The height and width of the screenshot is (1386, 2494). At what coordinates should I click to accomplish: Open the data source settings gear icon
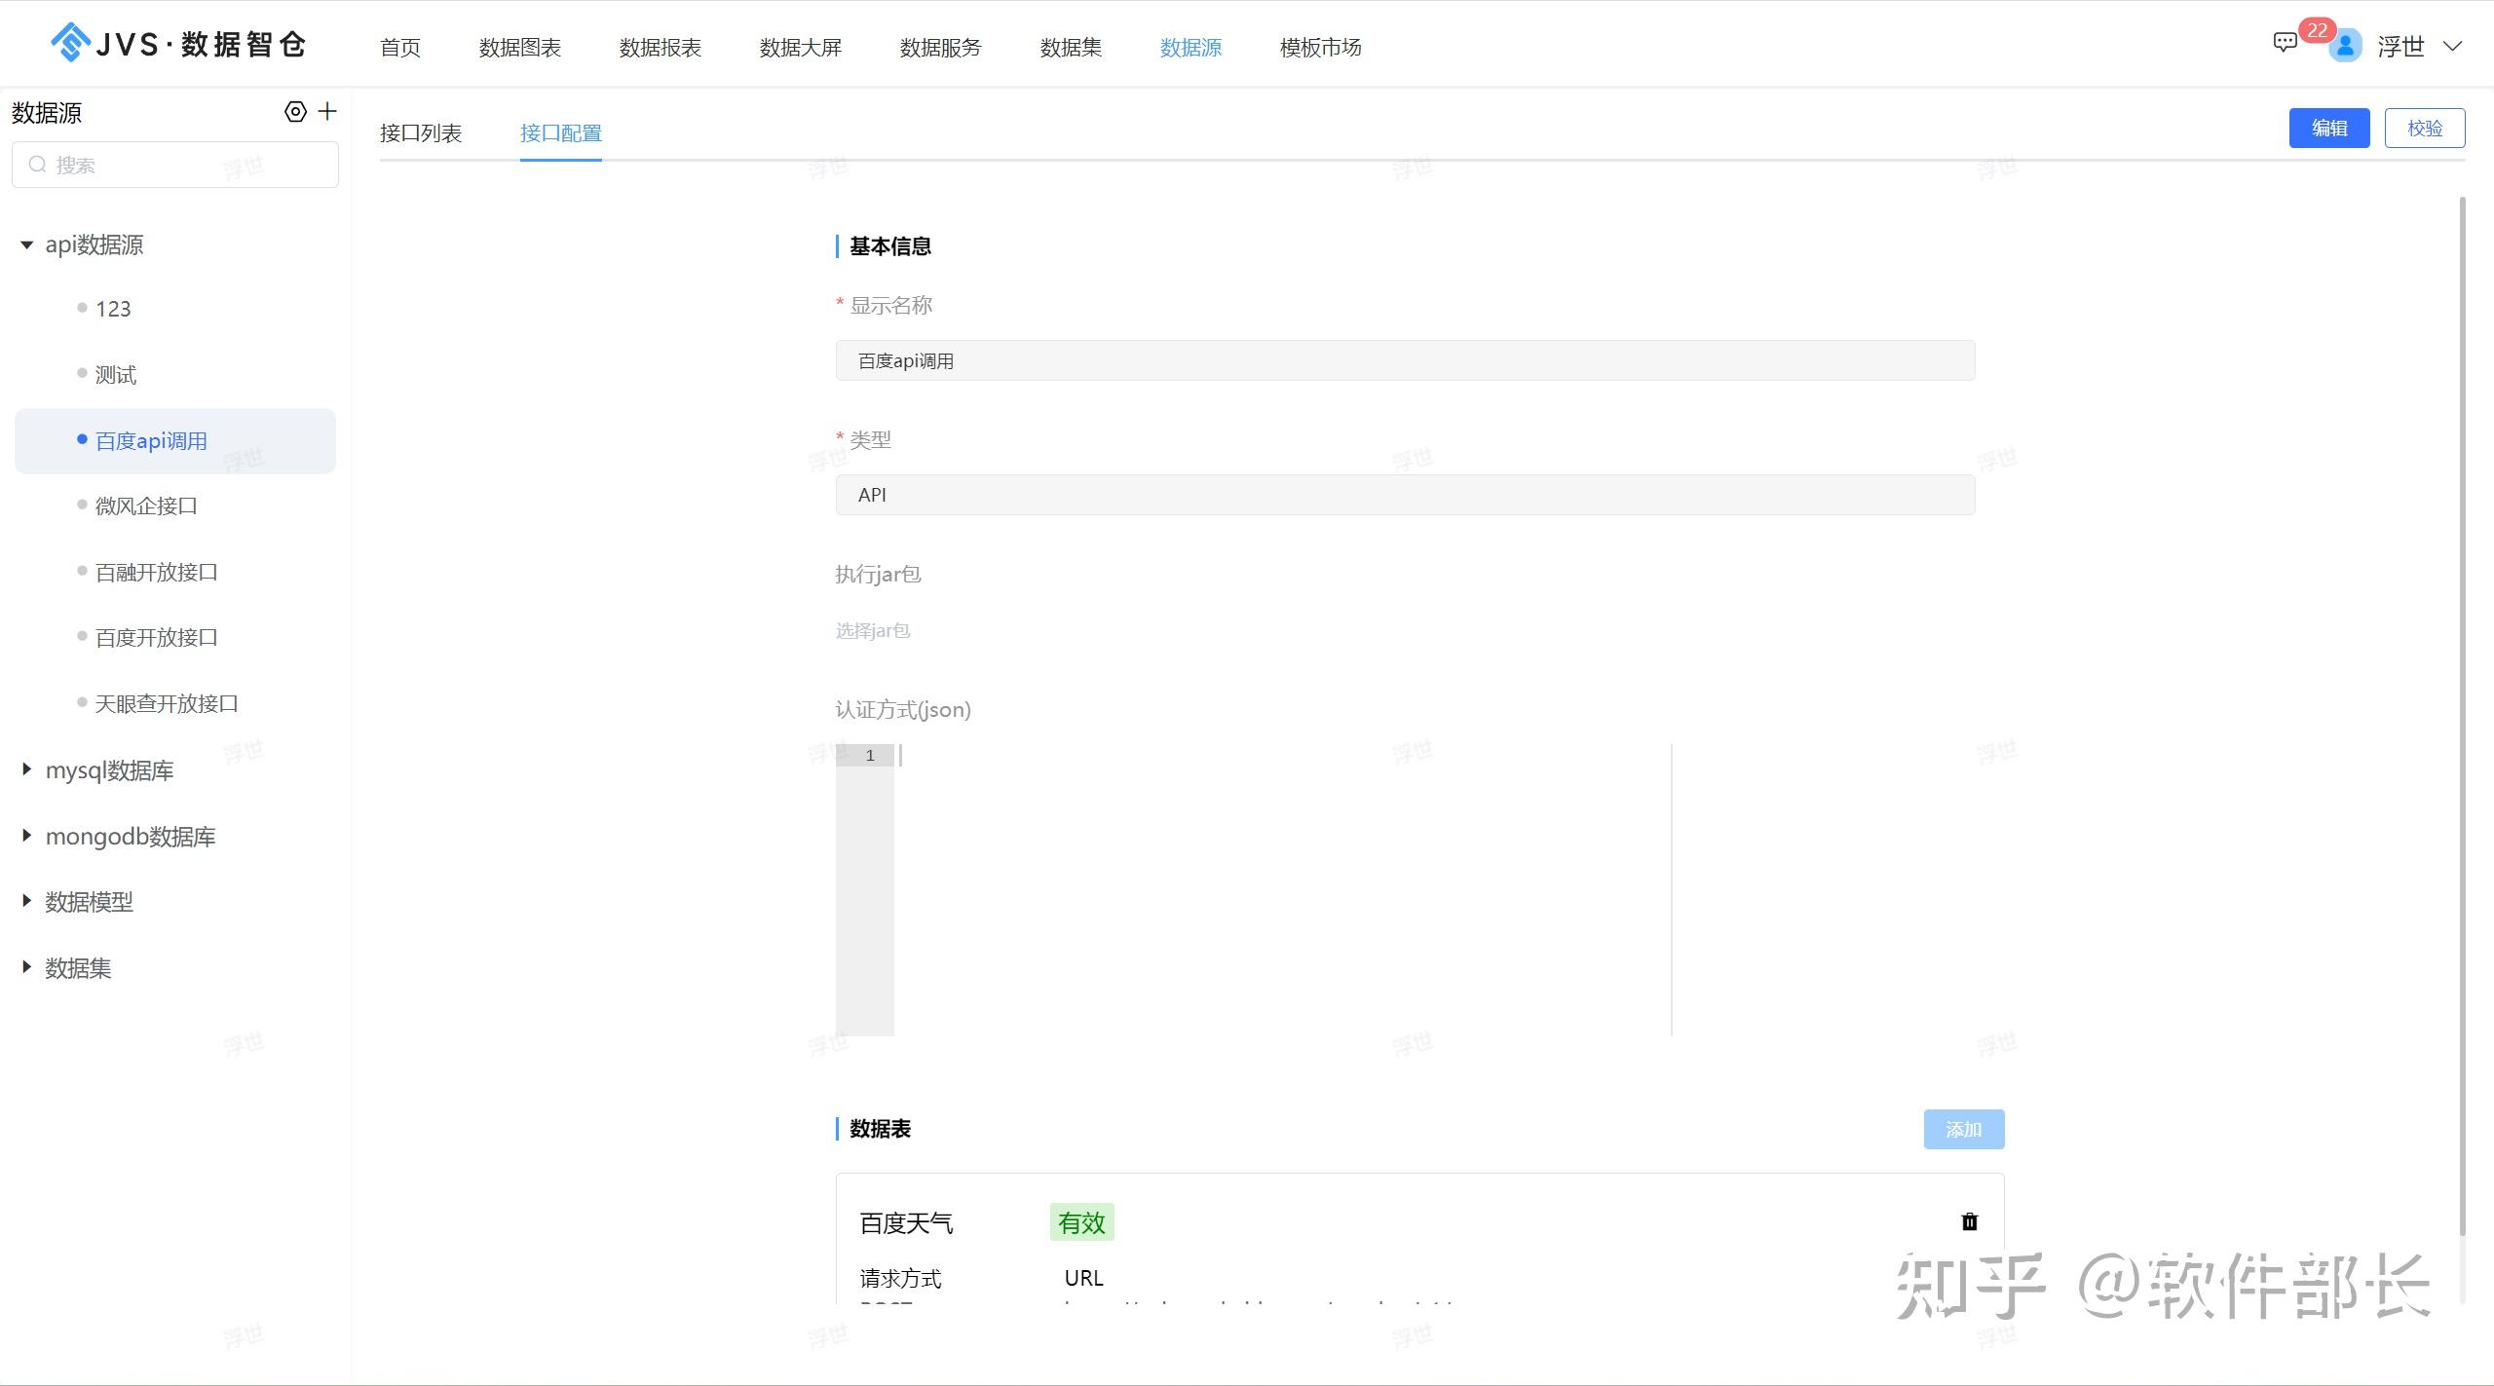[295, 111]
